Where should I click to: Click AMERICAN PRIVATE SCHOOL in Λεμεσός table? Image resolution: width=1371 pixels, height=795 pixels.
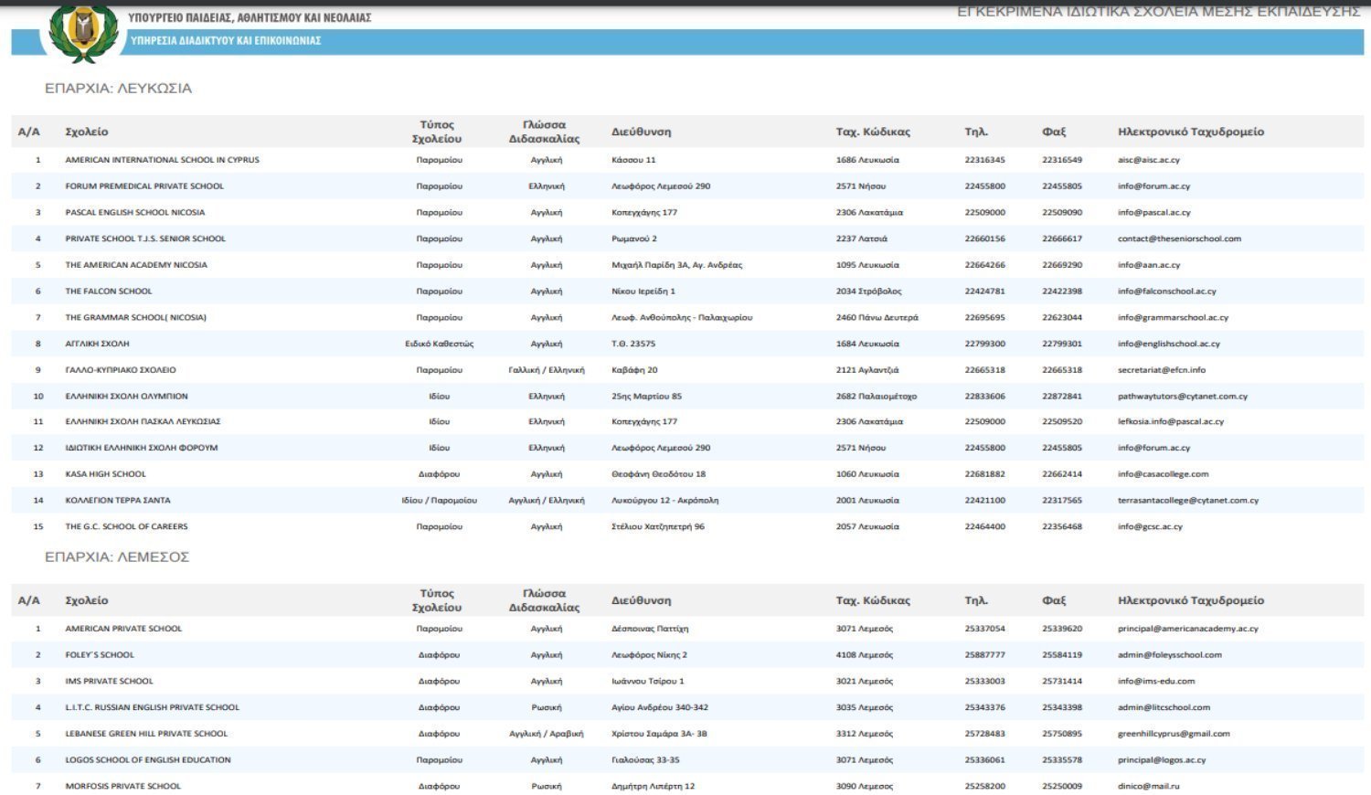123,629
